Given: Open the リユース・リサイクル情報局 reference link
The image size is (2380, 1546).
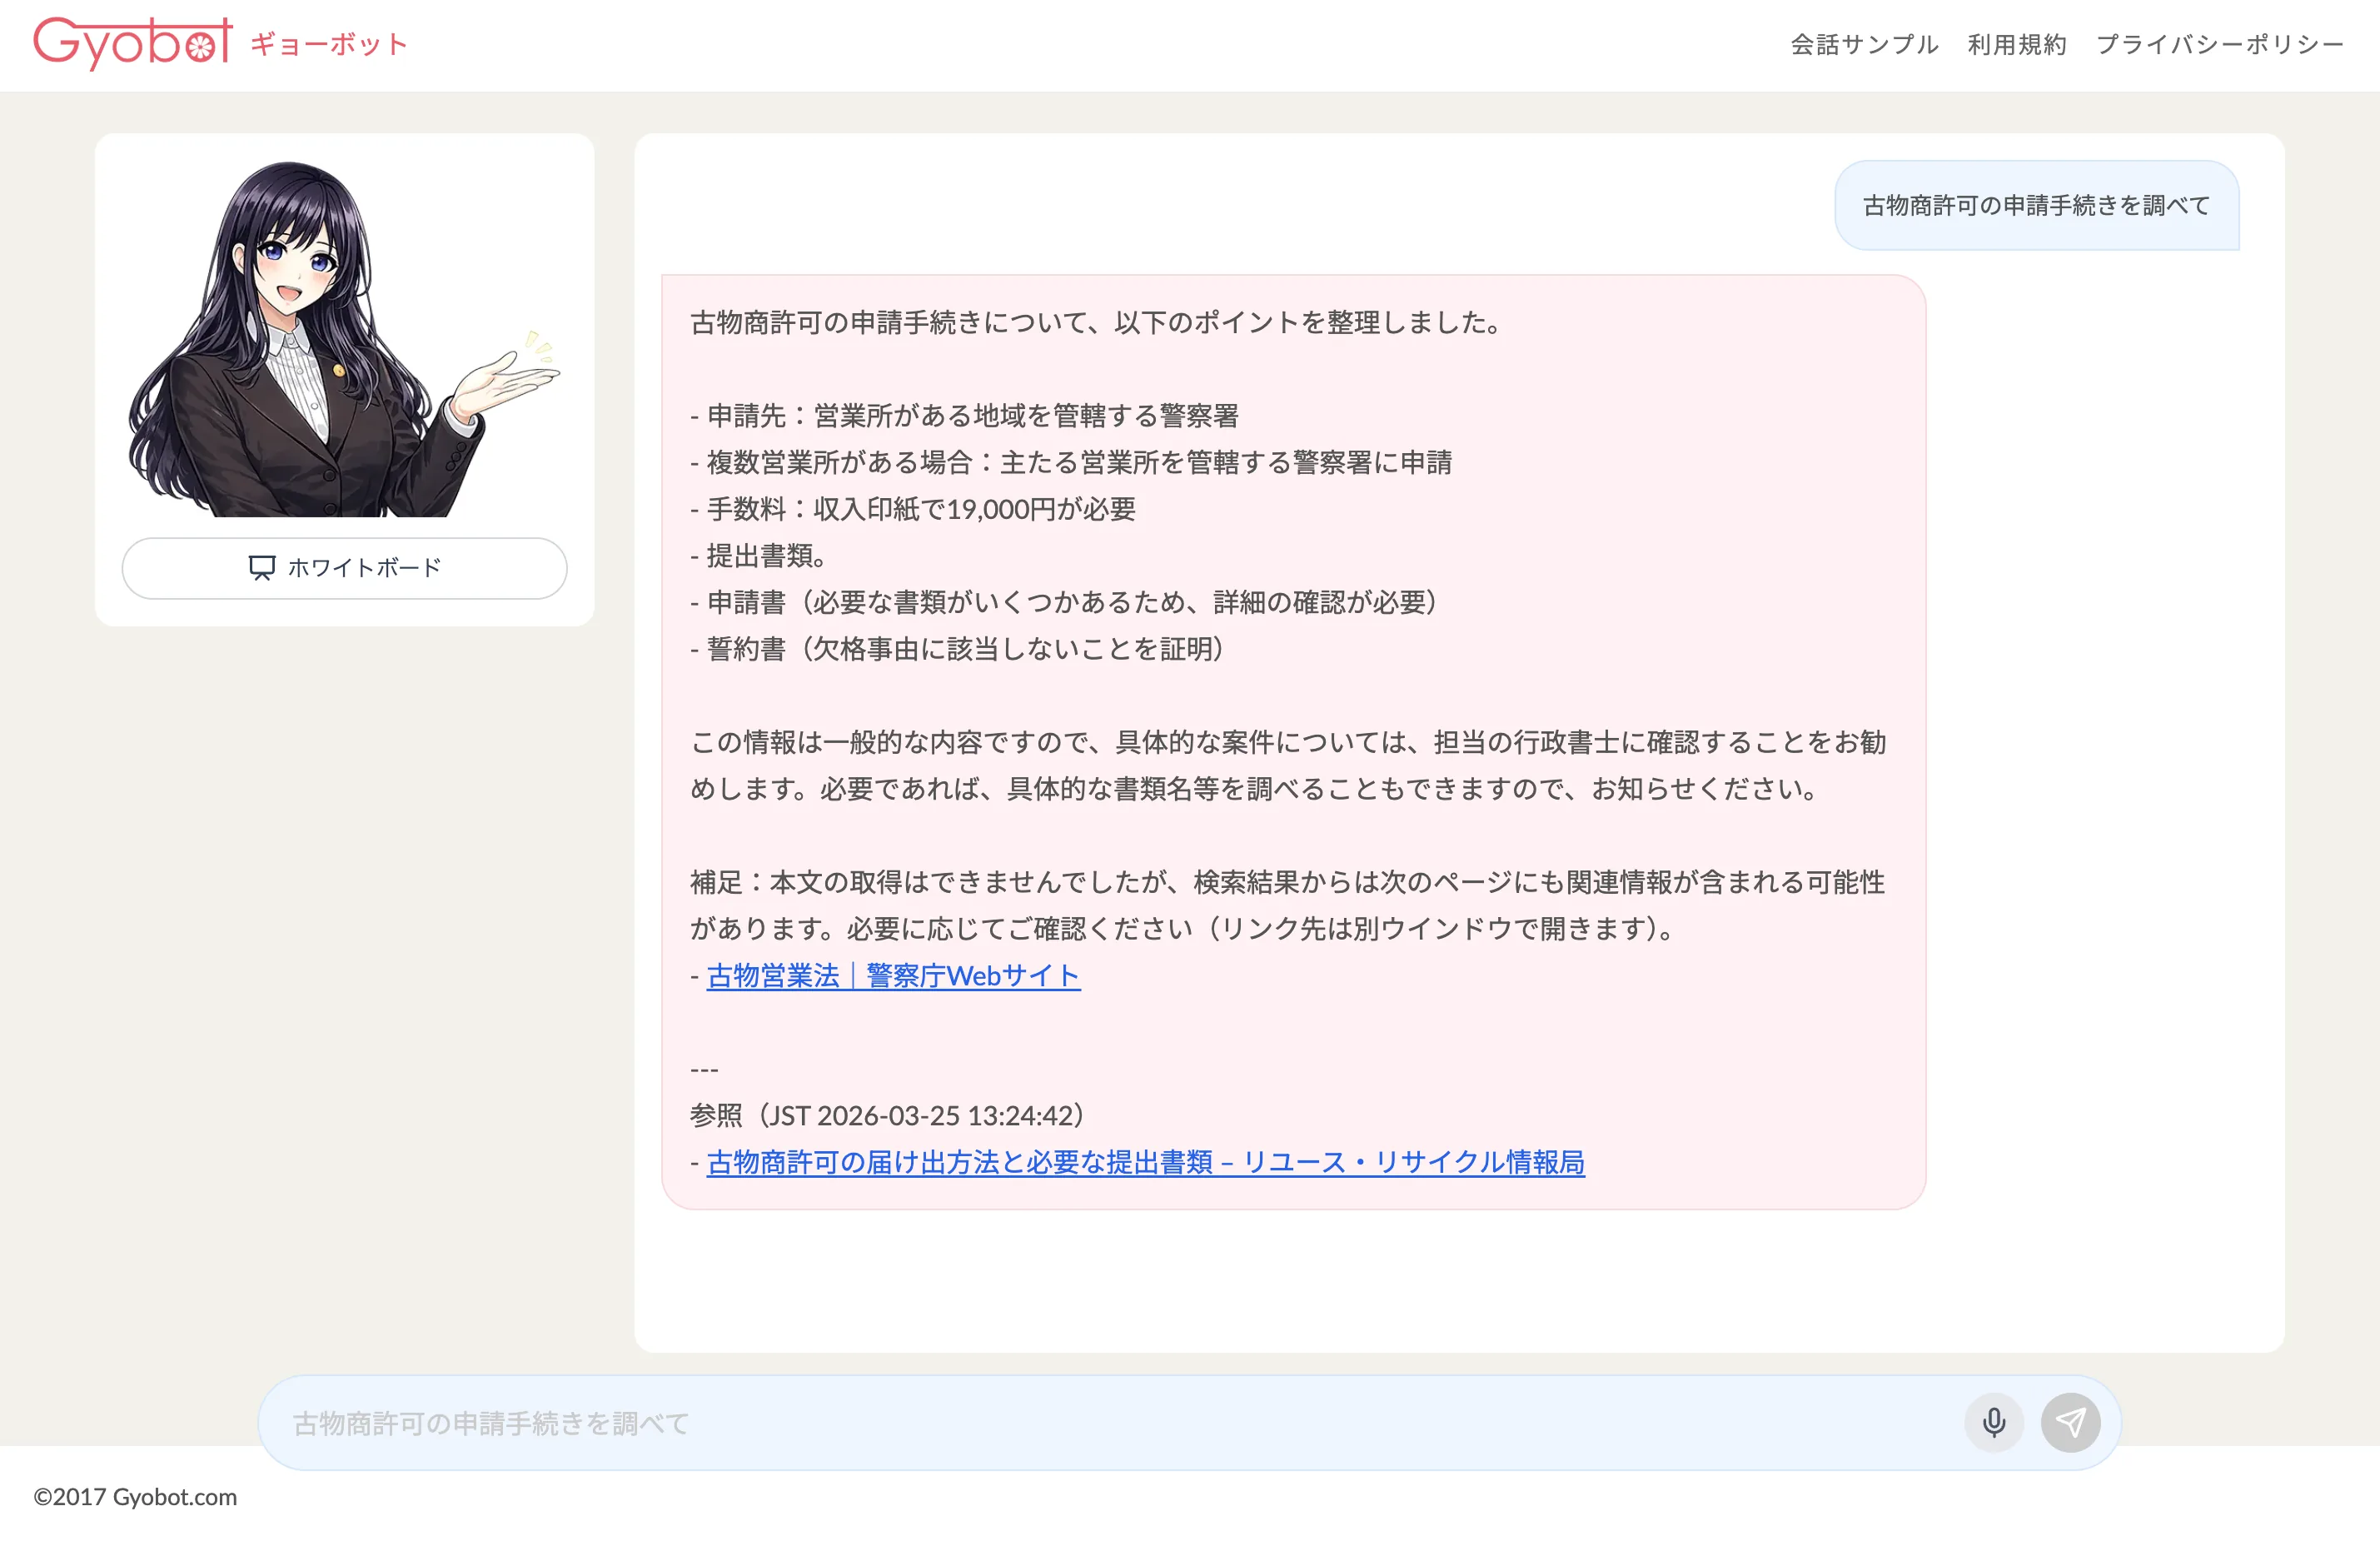Looking at the screenshot, I should click(x=1144, y=1161).
